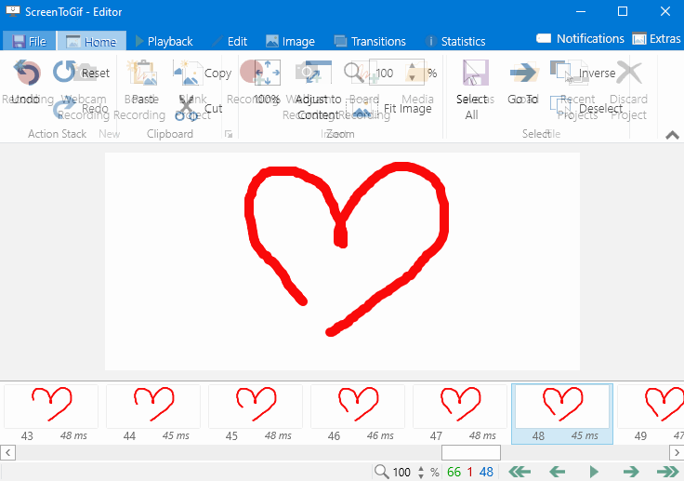Select frame 49 thumbnail

(650, 413)
